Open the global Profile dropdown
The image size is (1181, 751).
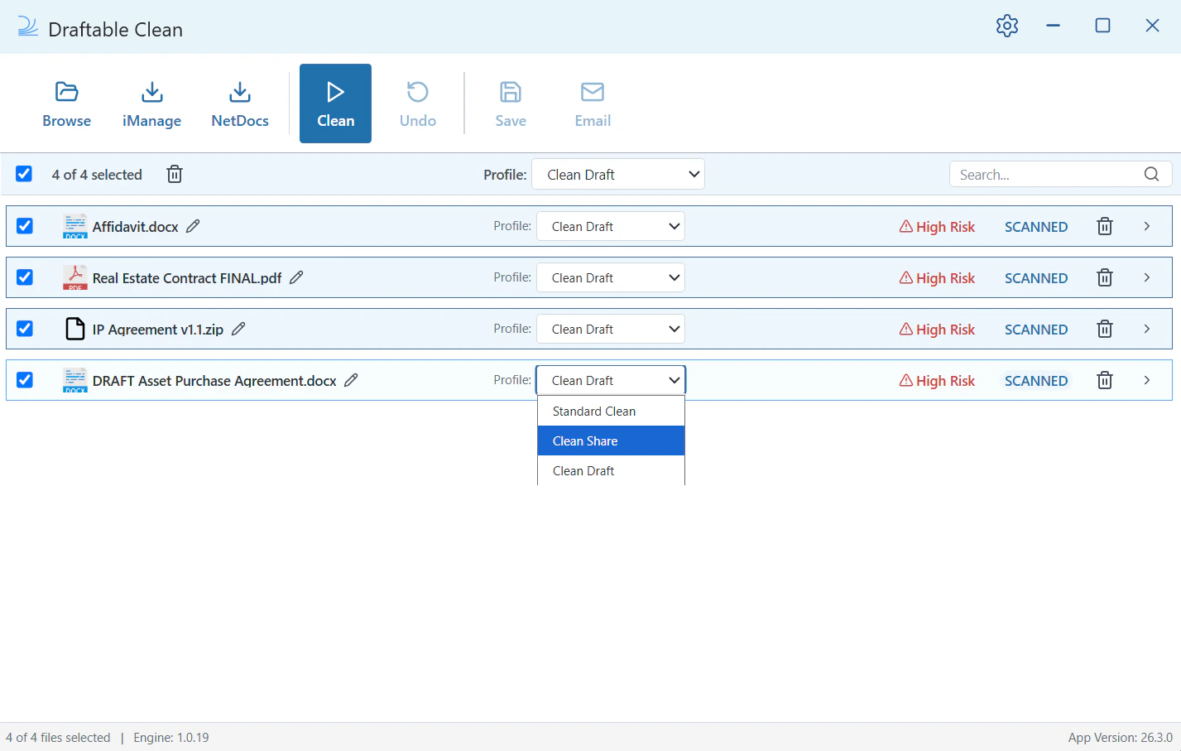click(x=618, y=175)
